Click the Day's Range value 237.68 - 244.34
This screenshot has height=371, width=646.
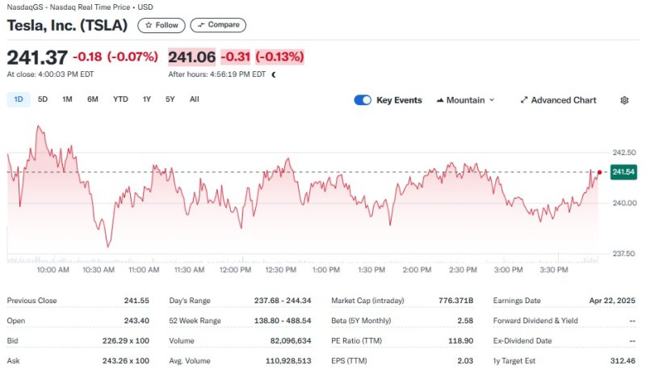click(282, 301)
